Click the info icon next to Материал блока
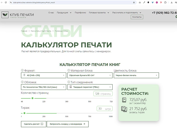This screenshot has height=129, width=177. [69, 70]
